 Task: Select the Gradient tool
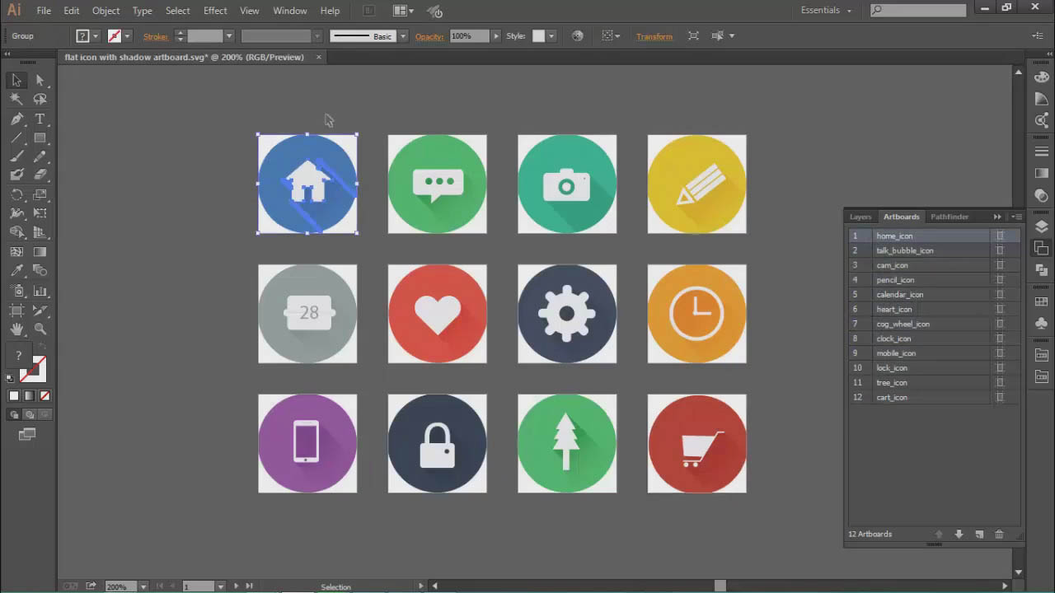40,252
